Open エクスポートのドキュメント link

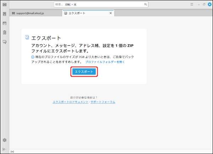click(x=70, y=102)
